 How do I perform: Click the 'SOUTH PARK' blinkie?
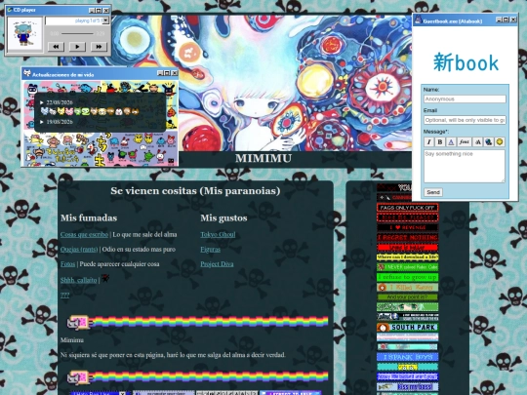pos(407,327)
